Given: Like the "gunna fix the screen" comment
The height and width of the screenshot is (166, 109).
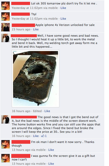Looking at the screenshot, I should tap(51, 164).
